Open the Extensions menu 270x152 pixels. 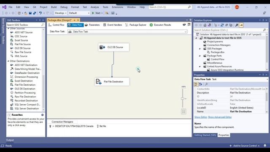pos(117,7)
